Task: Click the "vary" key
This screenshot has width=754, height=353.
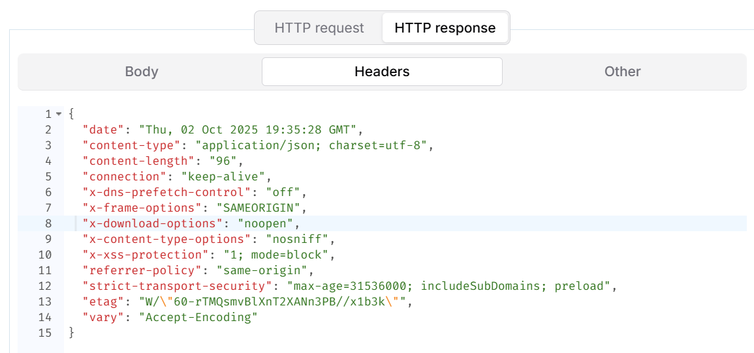Action: pyautogui.click(x=104, y=318)
